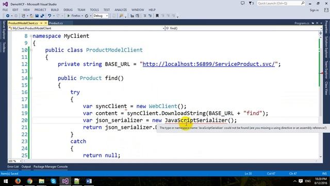This screenshot has height=186, width=330.
Task: Open the VIEW menu
Action: 26,10
